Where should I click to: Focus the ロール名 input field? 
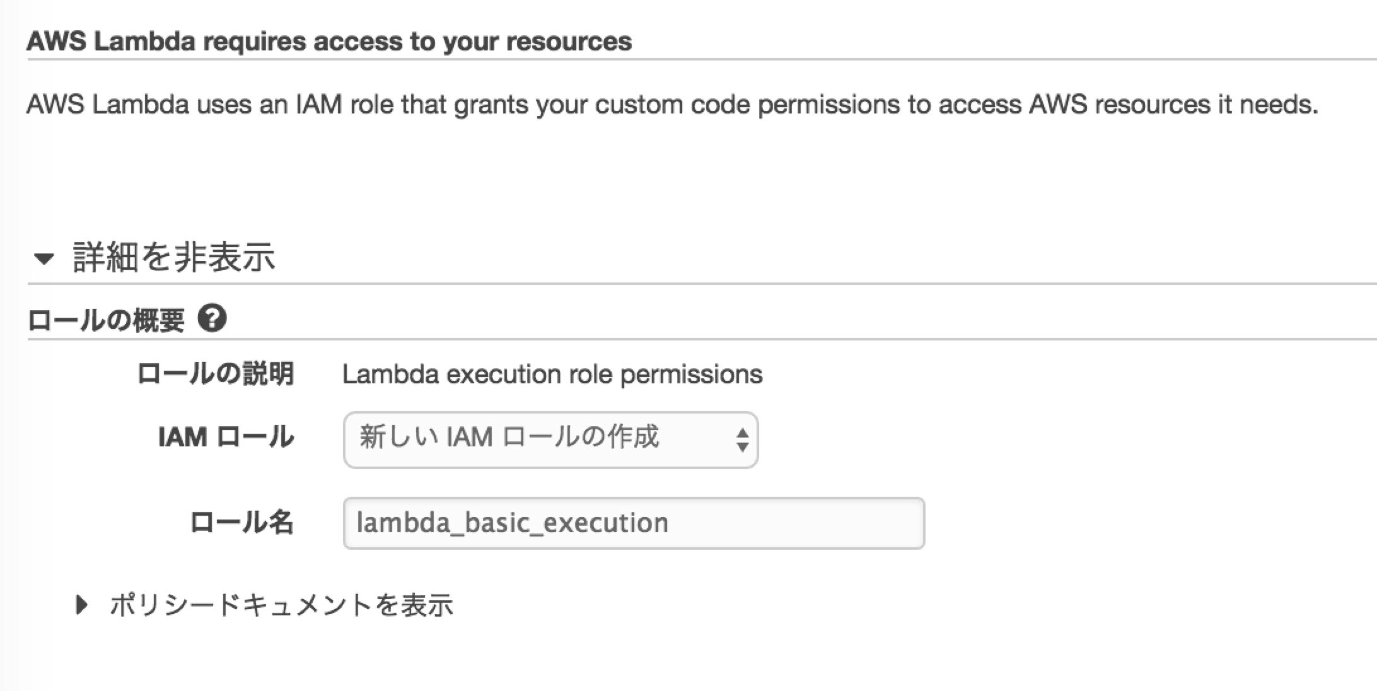[x=634, y=523]
